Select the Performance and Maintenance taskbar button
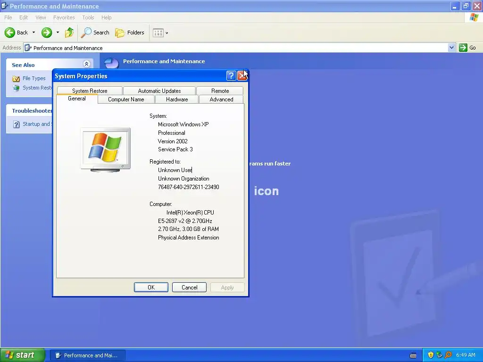Screen dimensions: 483x362 (87, 355)
